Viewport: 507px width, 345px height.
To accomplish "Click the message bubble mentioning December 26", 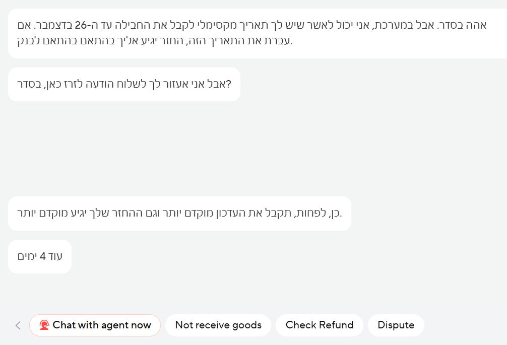I will point(252,32).
